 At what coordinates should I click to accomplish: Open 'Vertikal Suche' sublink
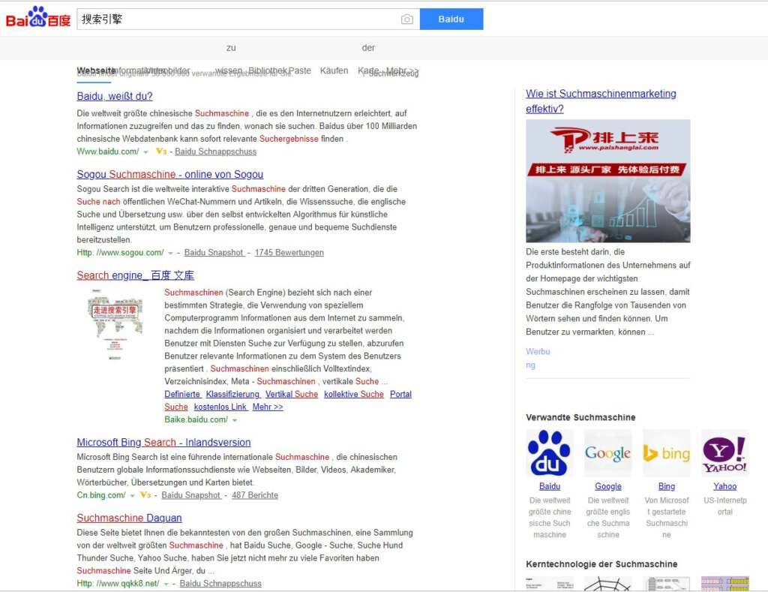[x=292, y=394]
